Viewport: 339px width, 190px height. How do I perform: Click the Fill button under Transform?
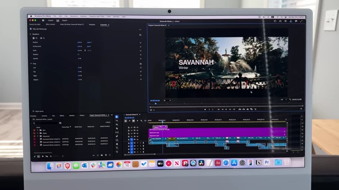(35, 38)
